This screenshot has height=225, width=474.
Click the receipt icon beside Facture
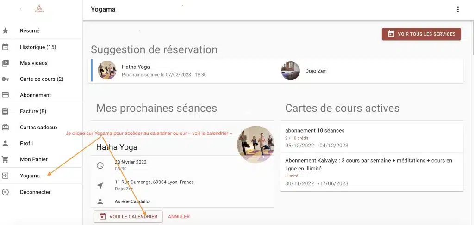(5, 111)
